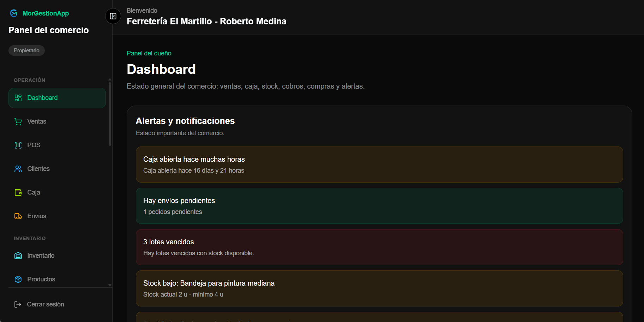The width and height of the screenshot is (644, 322).
Task: Click the Envíos truck icon
Action: [18, 216]
